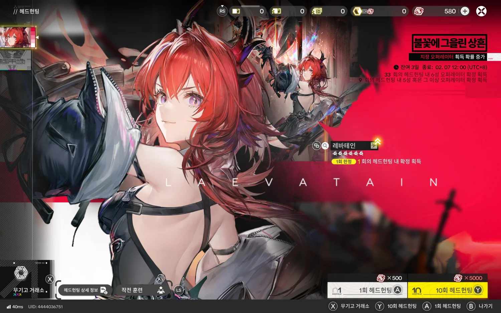Click the RS shoulder indicator icon
Image resolution: width=501 pixels, height=313 pixels.
222,11
